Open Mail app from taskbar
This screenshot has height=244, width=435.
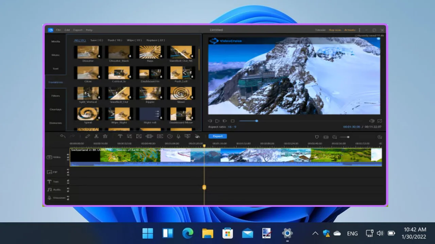point(247,233)
